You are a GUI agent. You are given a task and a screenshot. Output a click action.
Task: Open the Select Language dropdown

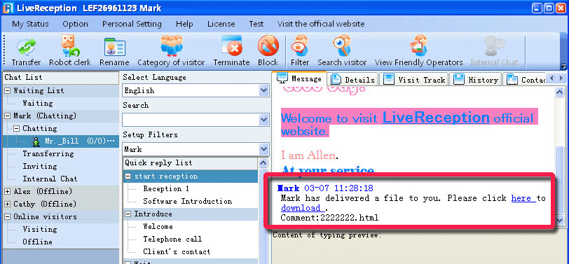pyautogui.click(x=264, y=90)
